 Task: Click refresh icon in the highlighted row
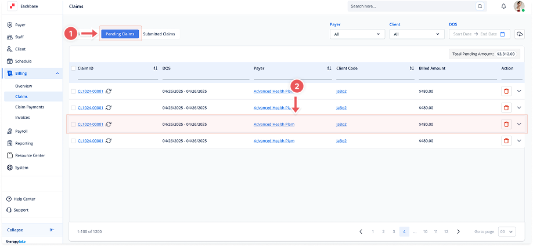pos(109,124)
